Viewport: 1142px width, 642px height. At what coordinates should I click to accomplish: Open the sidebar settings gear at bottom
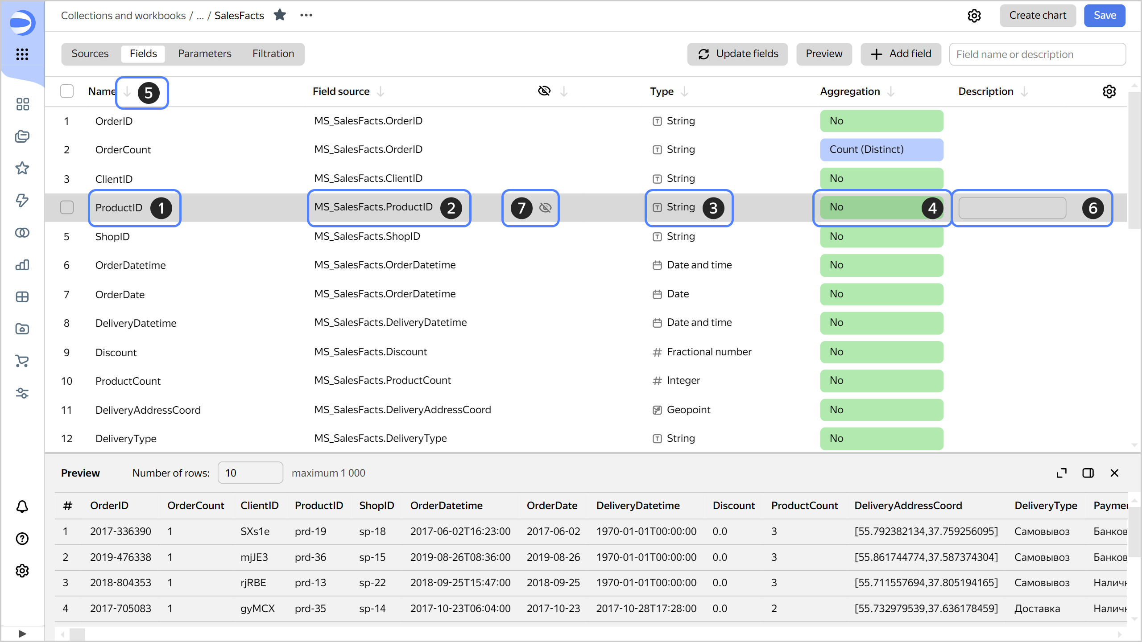pos(22,571)
